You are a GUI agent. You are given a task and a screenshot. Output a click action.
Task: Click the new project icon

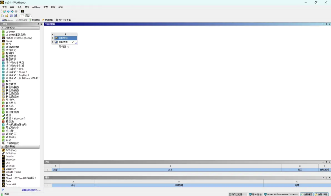tap(2, 16)
